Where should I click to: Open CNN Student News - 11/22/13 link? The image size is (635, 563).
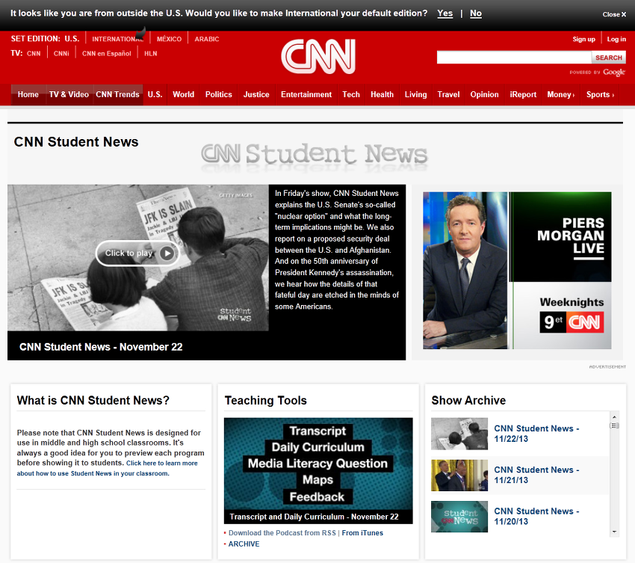tap(536, 434)
